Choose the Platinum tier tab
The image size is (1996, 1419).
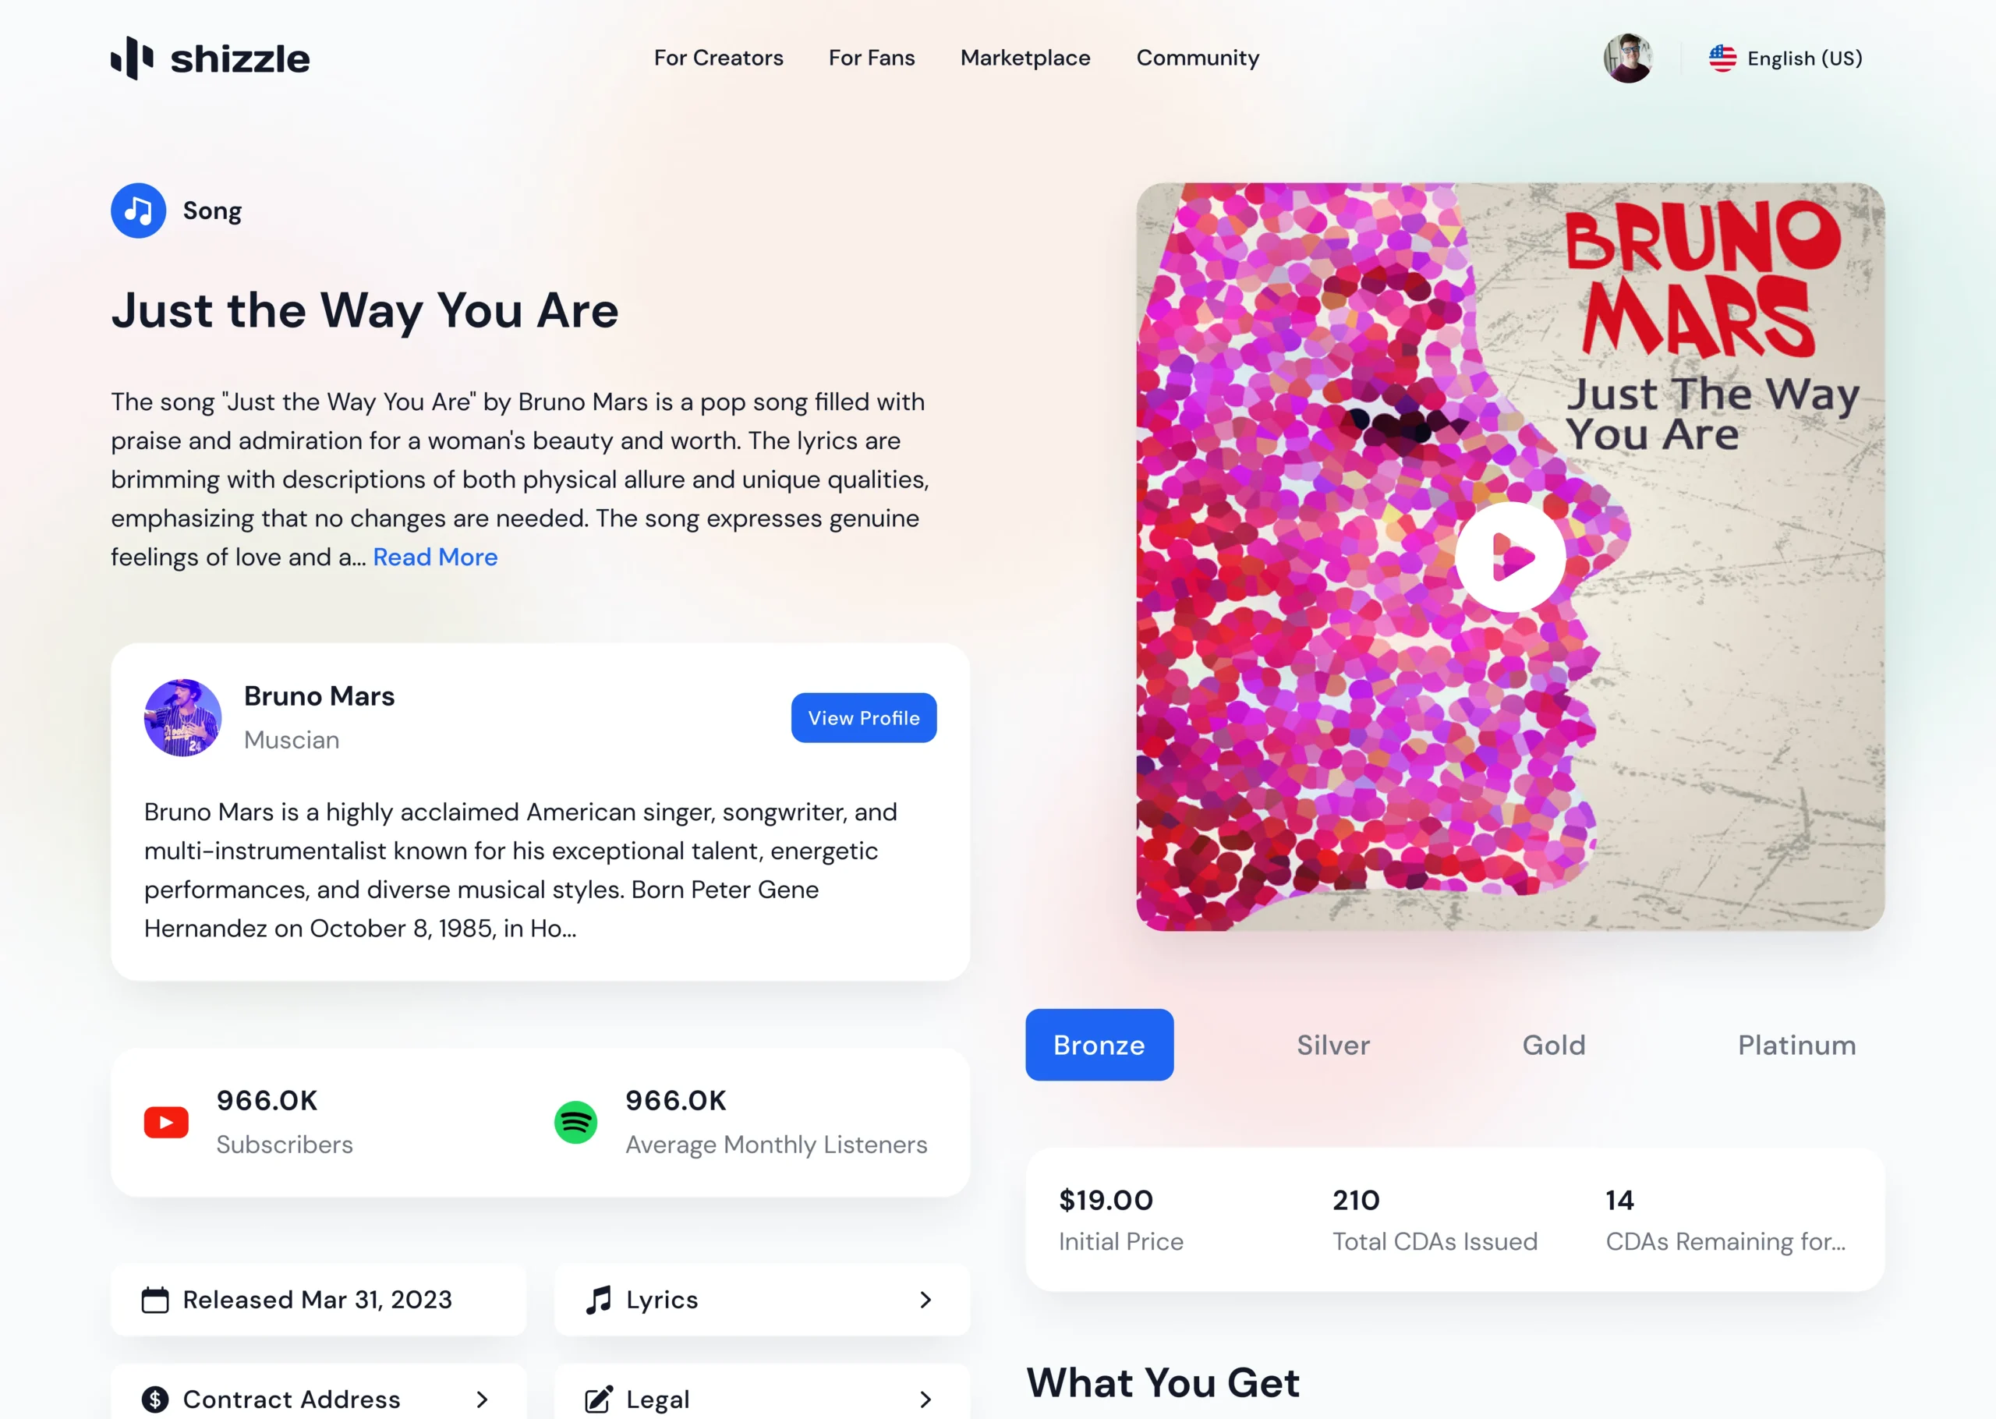(x=1797, y=1045)
